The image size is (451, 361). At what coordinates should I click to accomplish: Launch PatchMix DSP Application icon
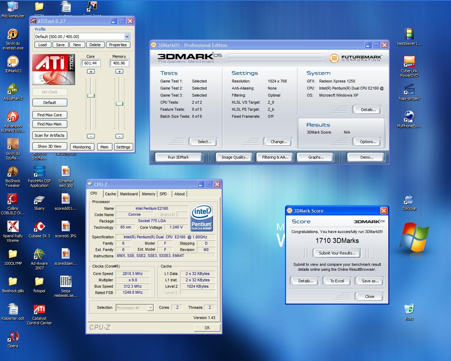point(39,177)
